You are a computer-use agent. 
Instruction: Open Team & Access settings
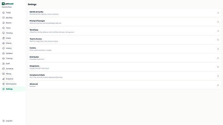(124, 40)
